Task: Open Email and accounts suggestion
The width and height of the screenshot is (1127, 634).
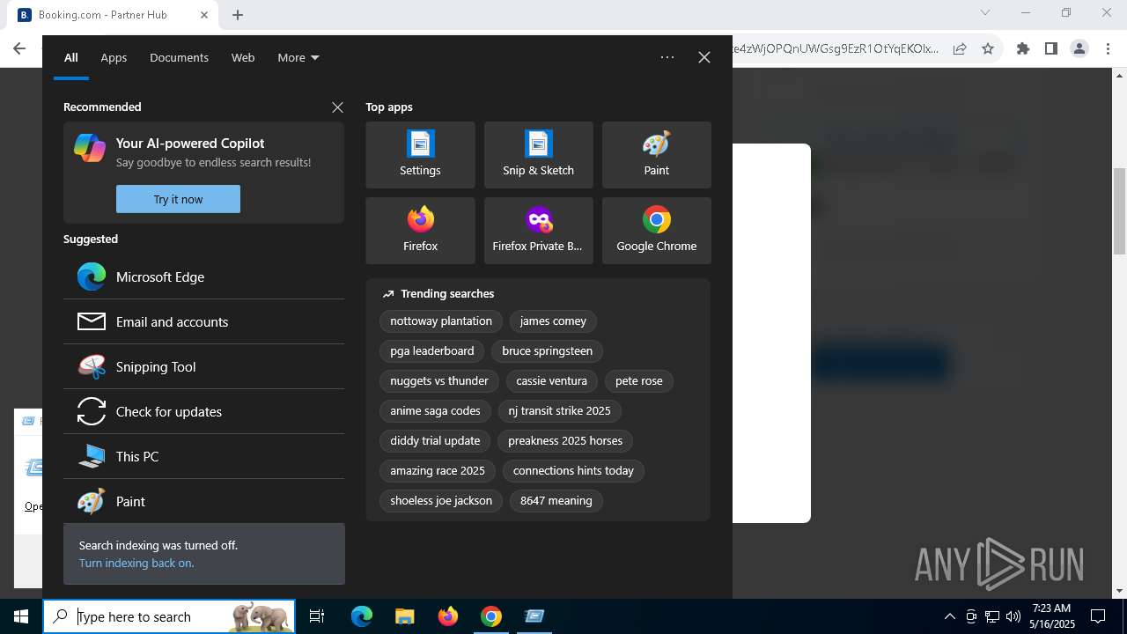Action: coord(203,321)
